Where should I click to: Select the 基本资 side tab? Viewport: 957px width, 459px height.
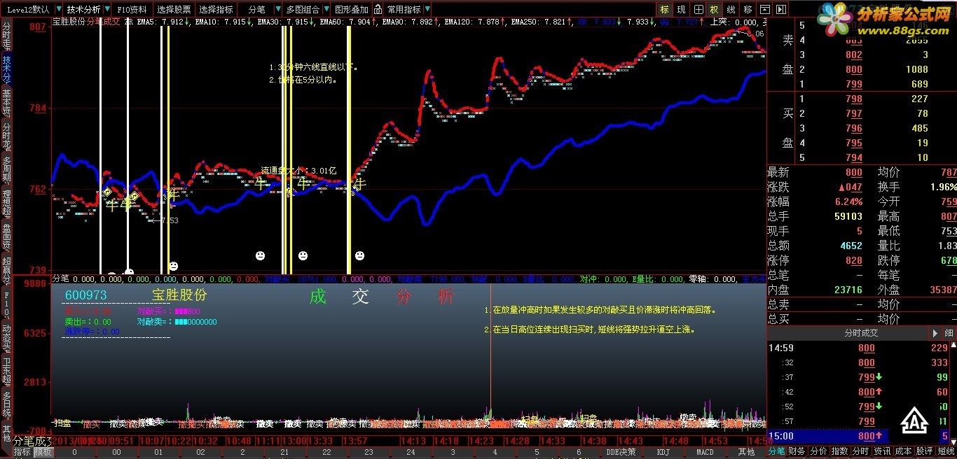click(x=6, y=102)
